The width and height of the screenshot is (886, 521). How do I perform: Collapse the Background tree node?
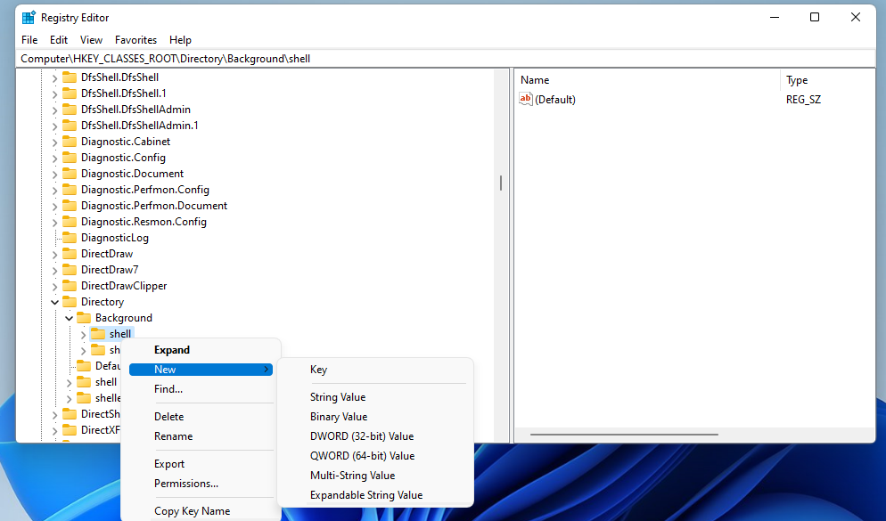(69, 317)
